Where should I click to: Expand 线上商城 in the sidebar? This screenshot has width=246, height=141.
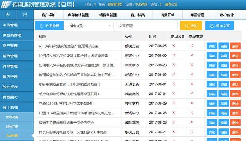click(17, 108)
